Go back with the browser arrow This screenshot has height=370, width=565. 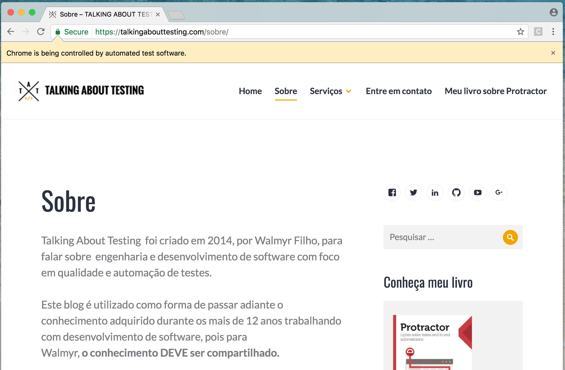tap(11, 32)
